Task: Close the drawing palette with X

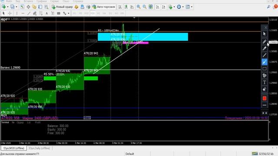Action: (265, 27)
